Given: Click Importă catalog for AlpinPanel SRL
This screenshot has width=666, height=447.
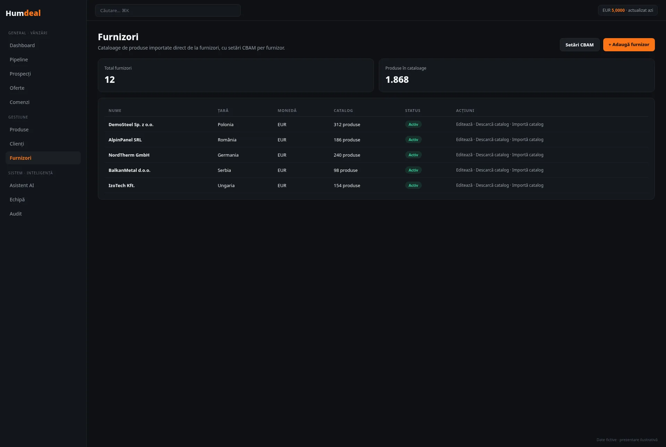Looking at the screenshot, I should coord(528,140).
